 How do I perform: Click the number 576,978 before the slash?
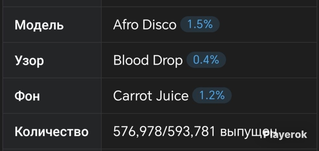click(137, 132)
